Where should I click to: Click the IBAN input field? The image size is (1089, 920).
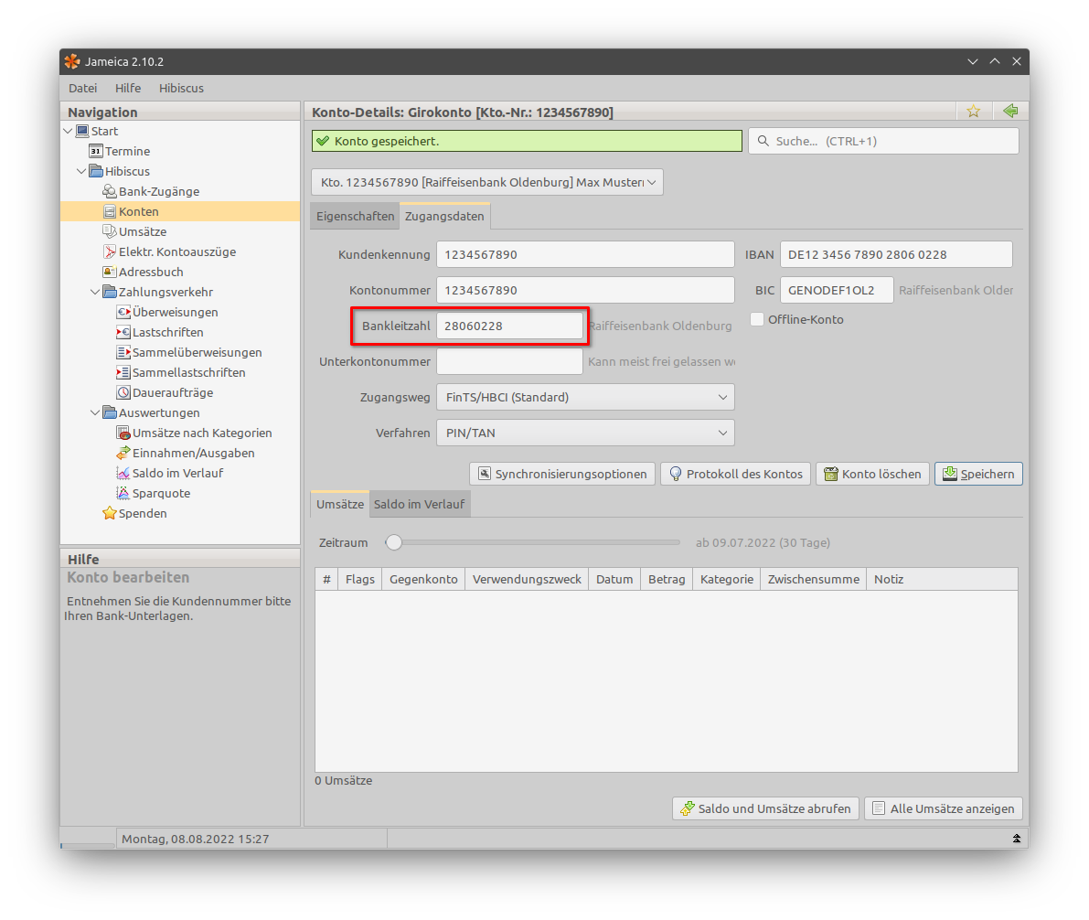[896, 254]
